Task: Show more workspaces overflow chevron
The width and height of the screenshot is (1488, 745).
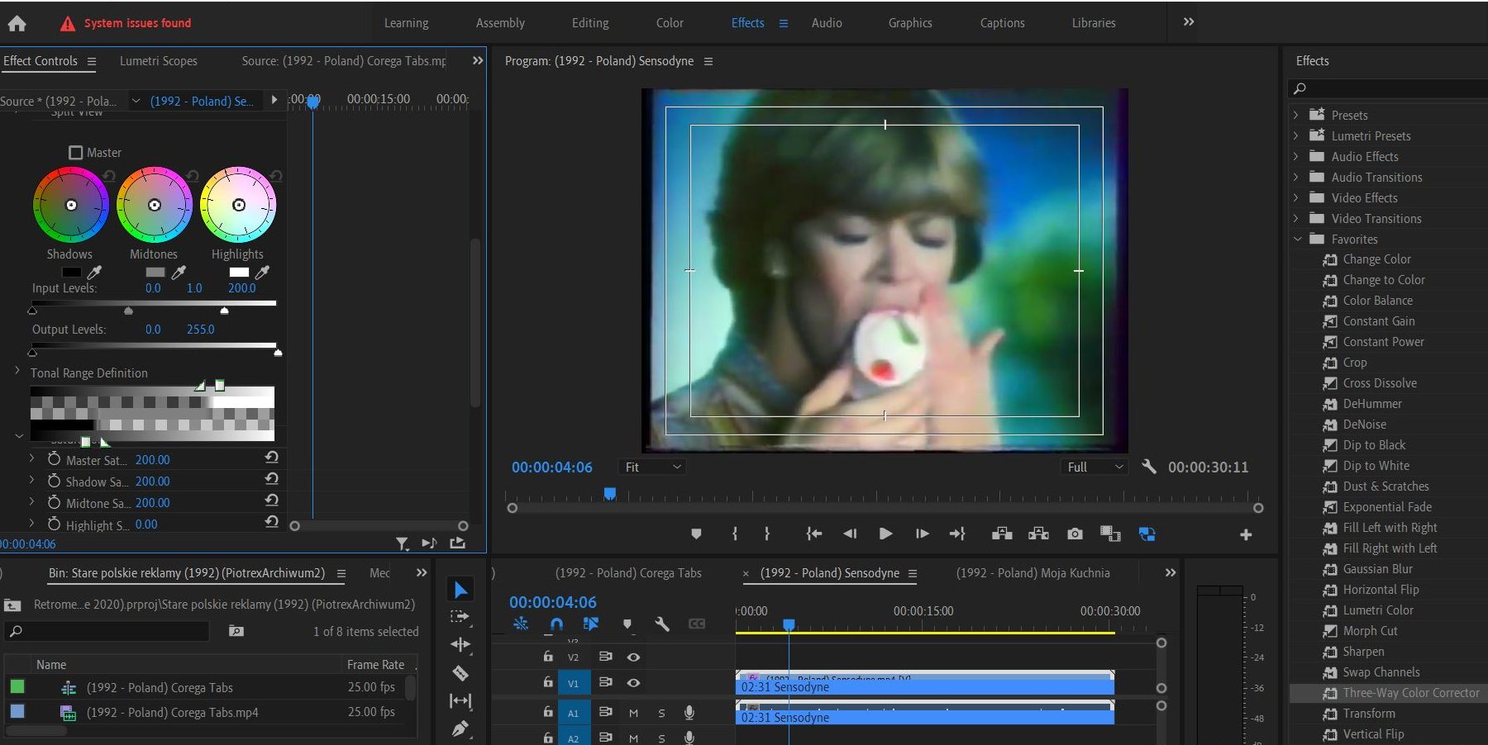Action: click(1189, 22)
